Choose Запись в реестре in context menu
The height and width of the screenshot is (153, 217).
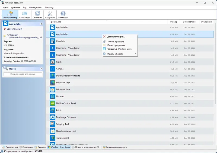(x=120, y=42)
